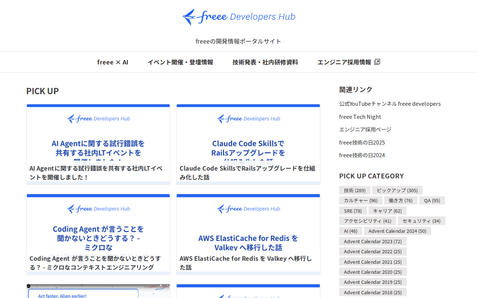
Task: Select the Advent Calendar 2022 (25) tag
Action: tap(373, 251)
